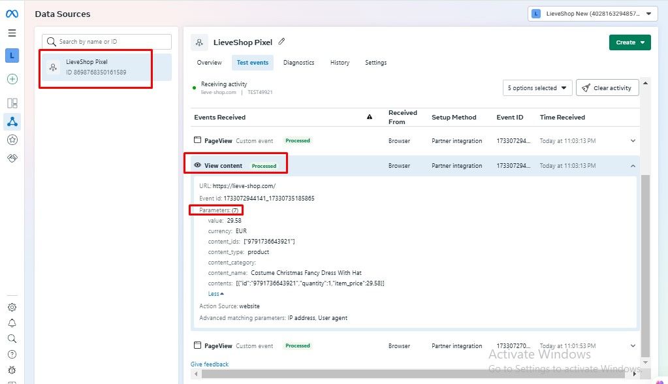The height and width of the screenshot is (384, 668).
Task: Click the scroll up arrow of events list
Action: (x=645, y=83)
